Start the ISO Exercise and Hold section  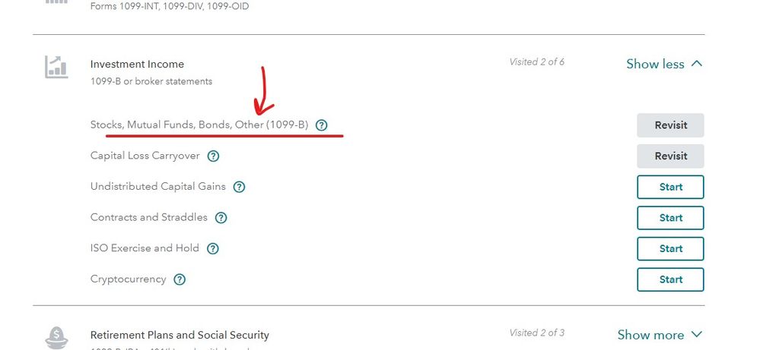(670, 249)
